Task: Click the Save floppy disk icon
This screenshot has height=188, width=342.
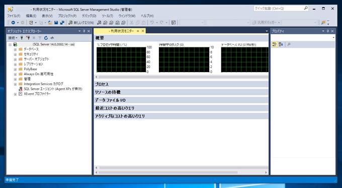Action: click(x=56, y=23)
